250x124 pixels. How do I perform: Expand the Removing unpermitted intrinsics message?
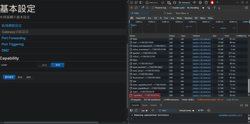[x=132, y=115]
